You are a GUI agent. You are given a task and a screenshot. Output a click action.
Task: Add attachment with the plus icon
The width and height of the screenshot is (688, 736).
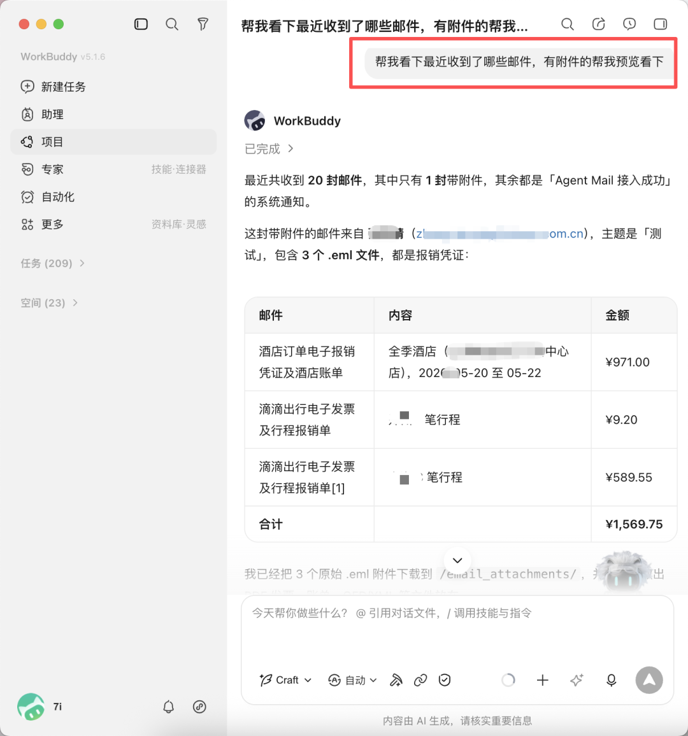542,680
